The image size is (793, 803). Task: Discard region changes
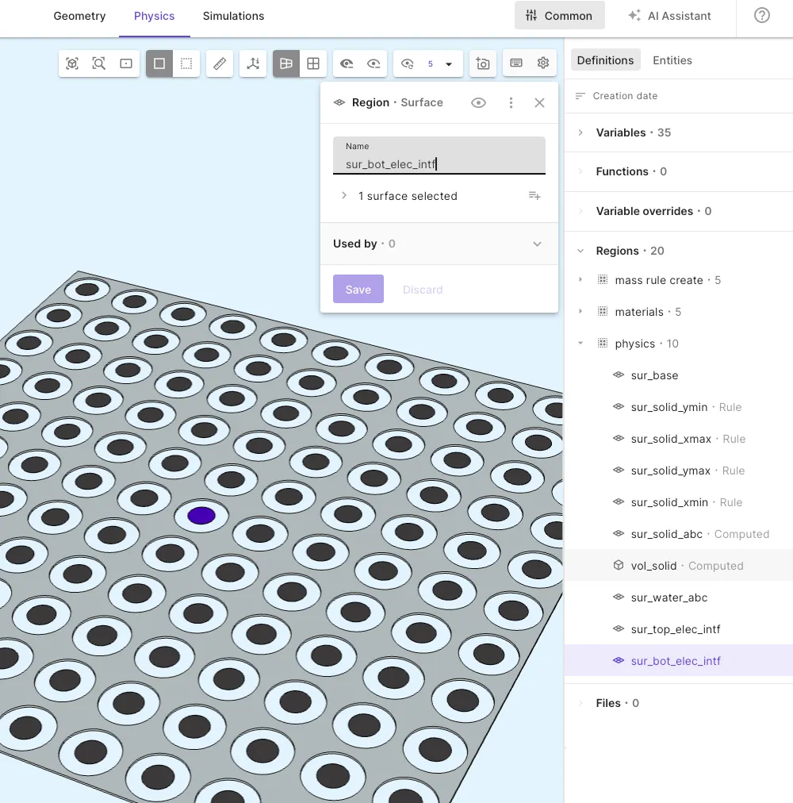[423, 290]
